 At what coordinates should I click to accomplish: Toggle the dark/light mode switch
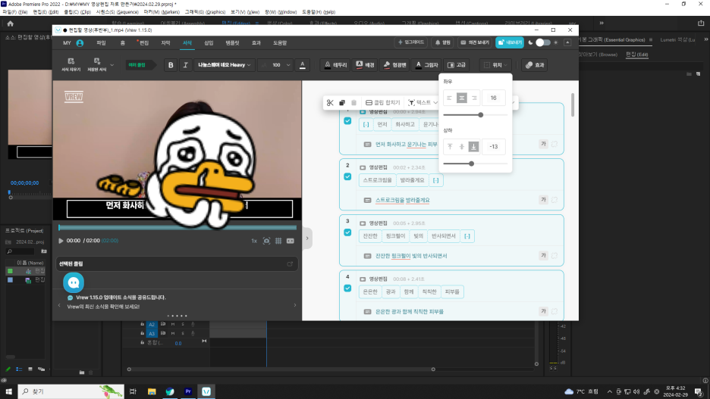pyautogui.click(x=543, y=42)
